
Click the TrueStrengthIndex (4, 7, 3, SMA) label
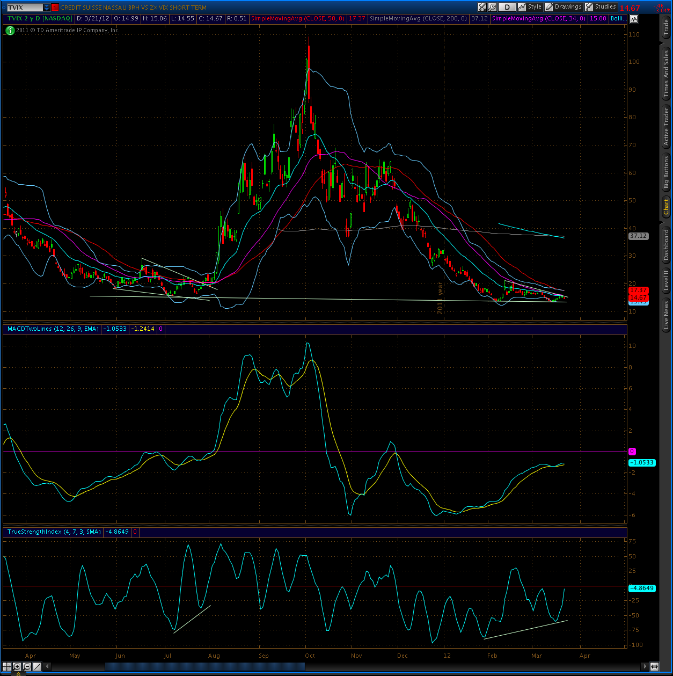tap(54, 532)
